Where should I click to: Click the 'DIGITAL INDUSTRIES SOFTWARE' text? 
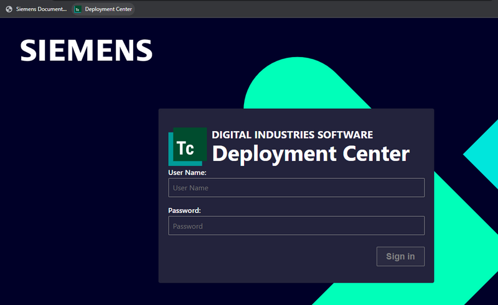(292, 135)
